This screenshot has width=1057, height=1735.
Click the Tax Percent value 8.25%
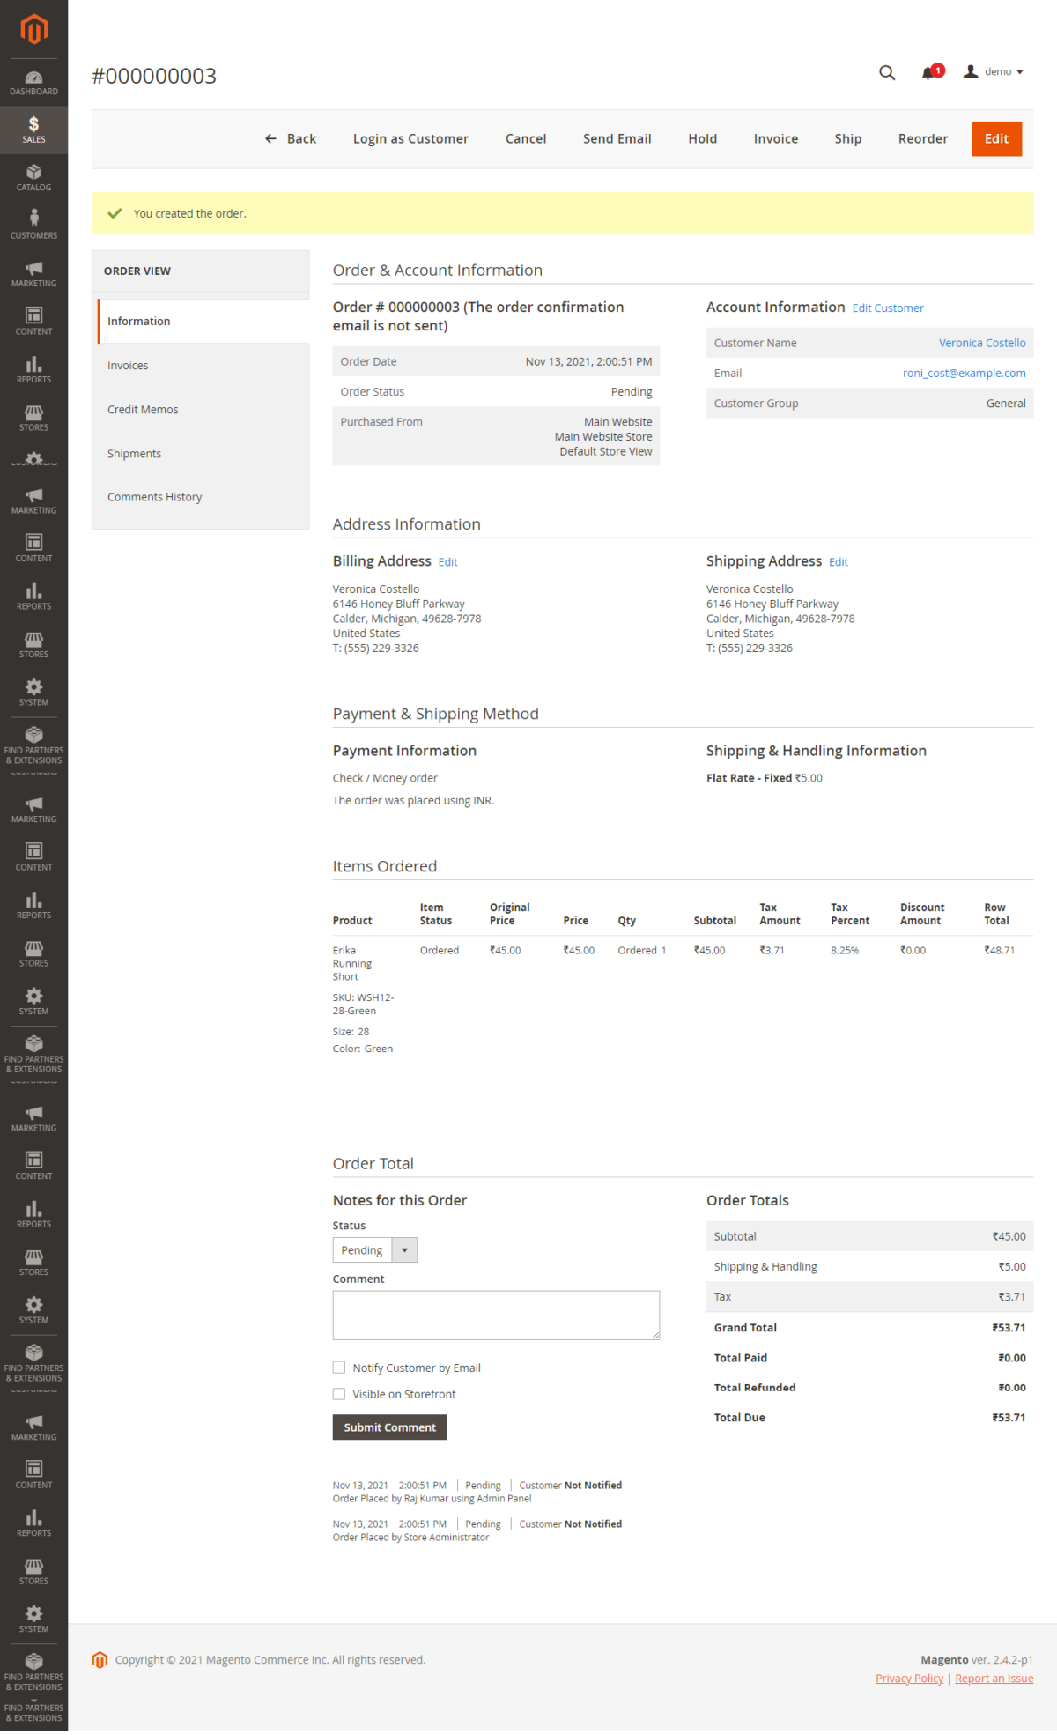click(x=845, y=950)
